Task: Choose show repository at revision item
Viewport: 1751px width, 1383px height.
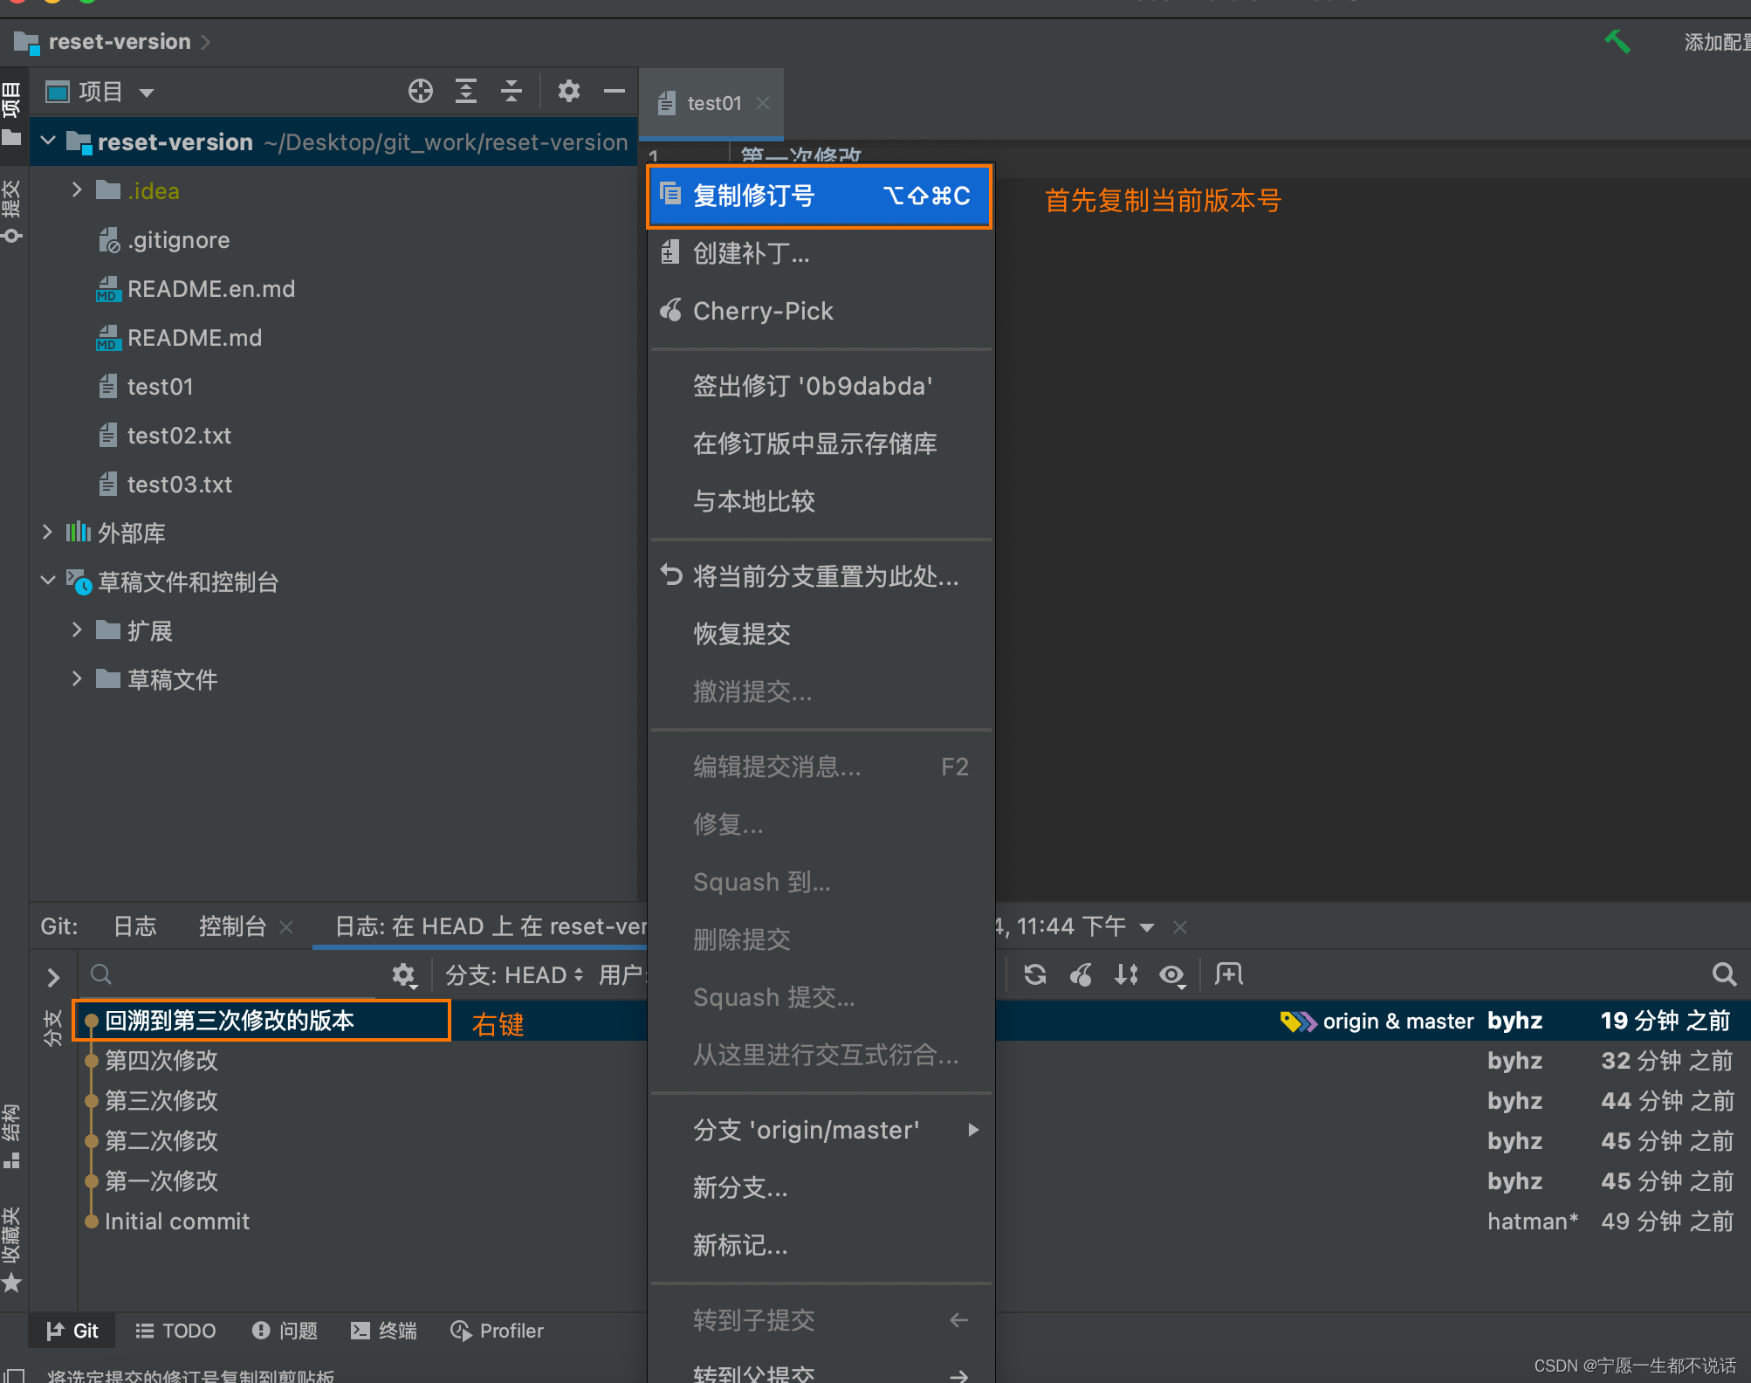Action: click(x=820, y=444)
